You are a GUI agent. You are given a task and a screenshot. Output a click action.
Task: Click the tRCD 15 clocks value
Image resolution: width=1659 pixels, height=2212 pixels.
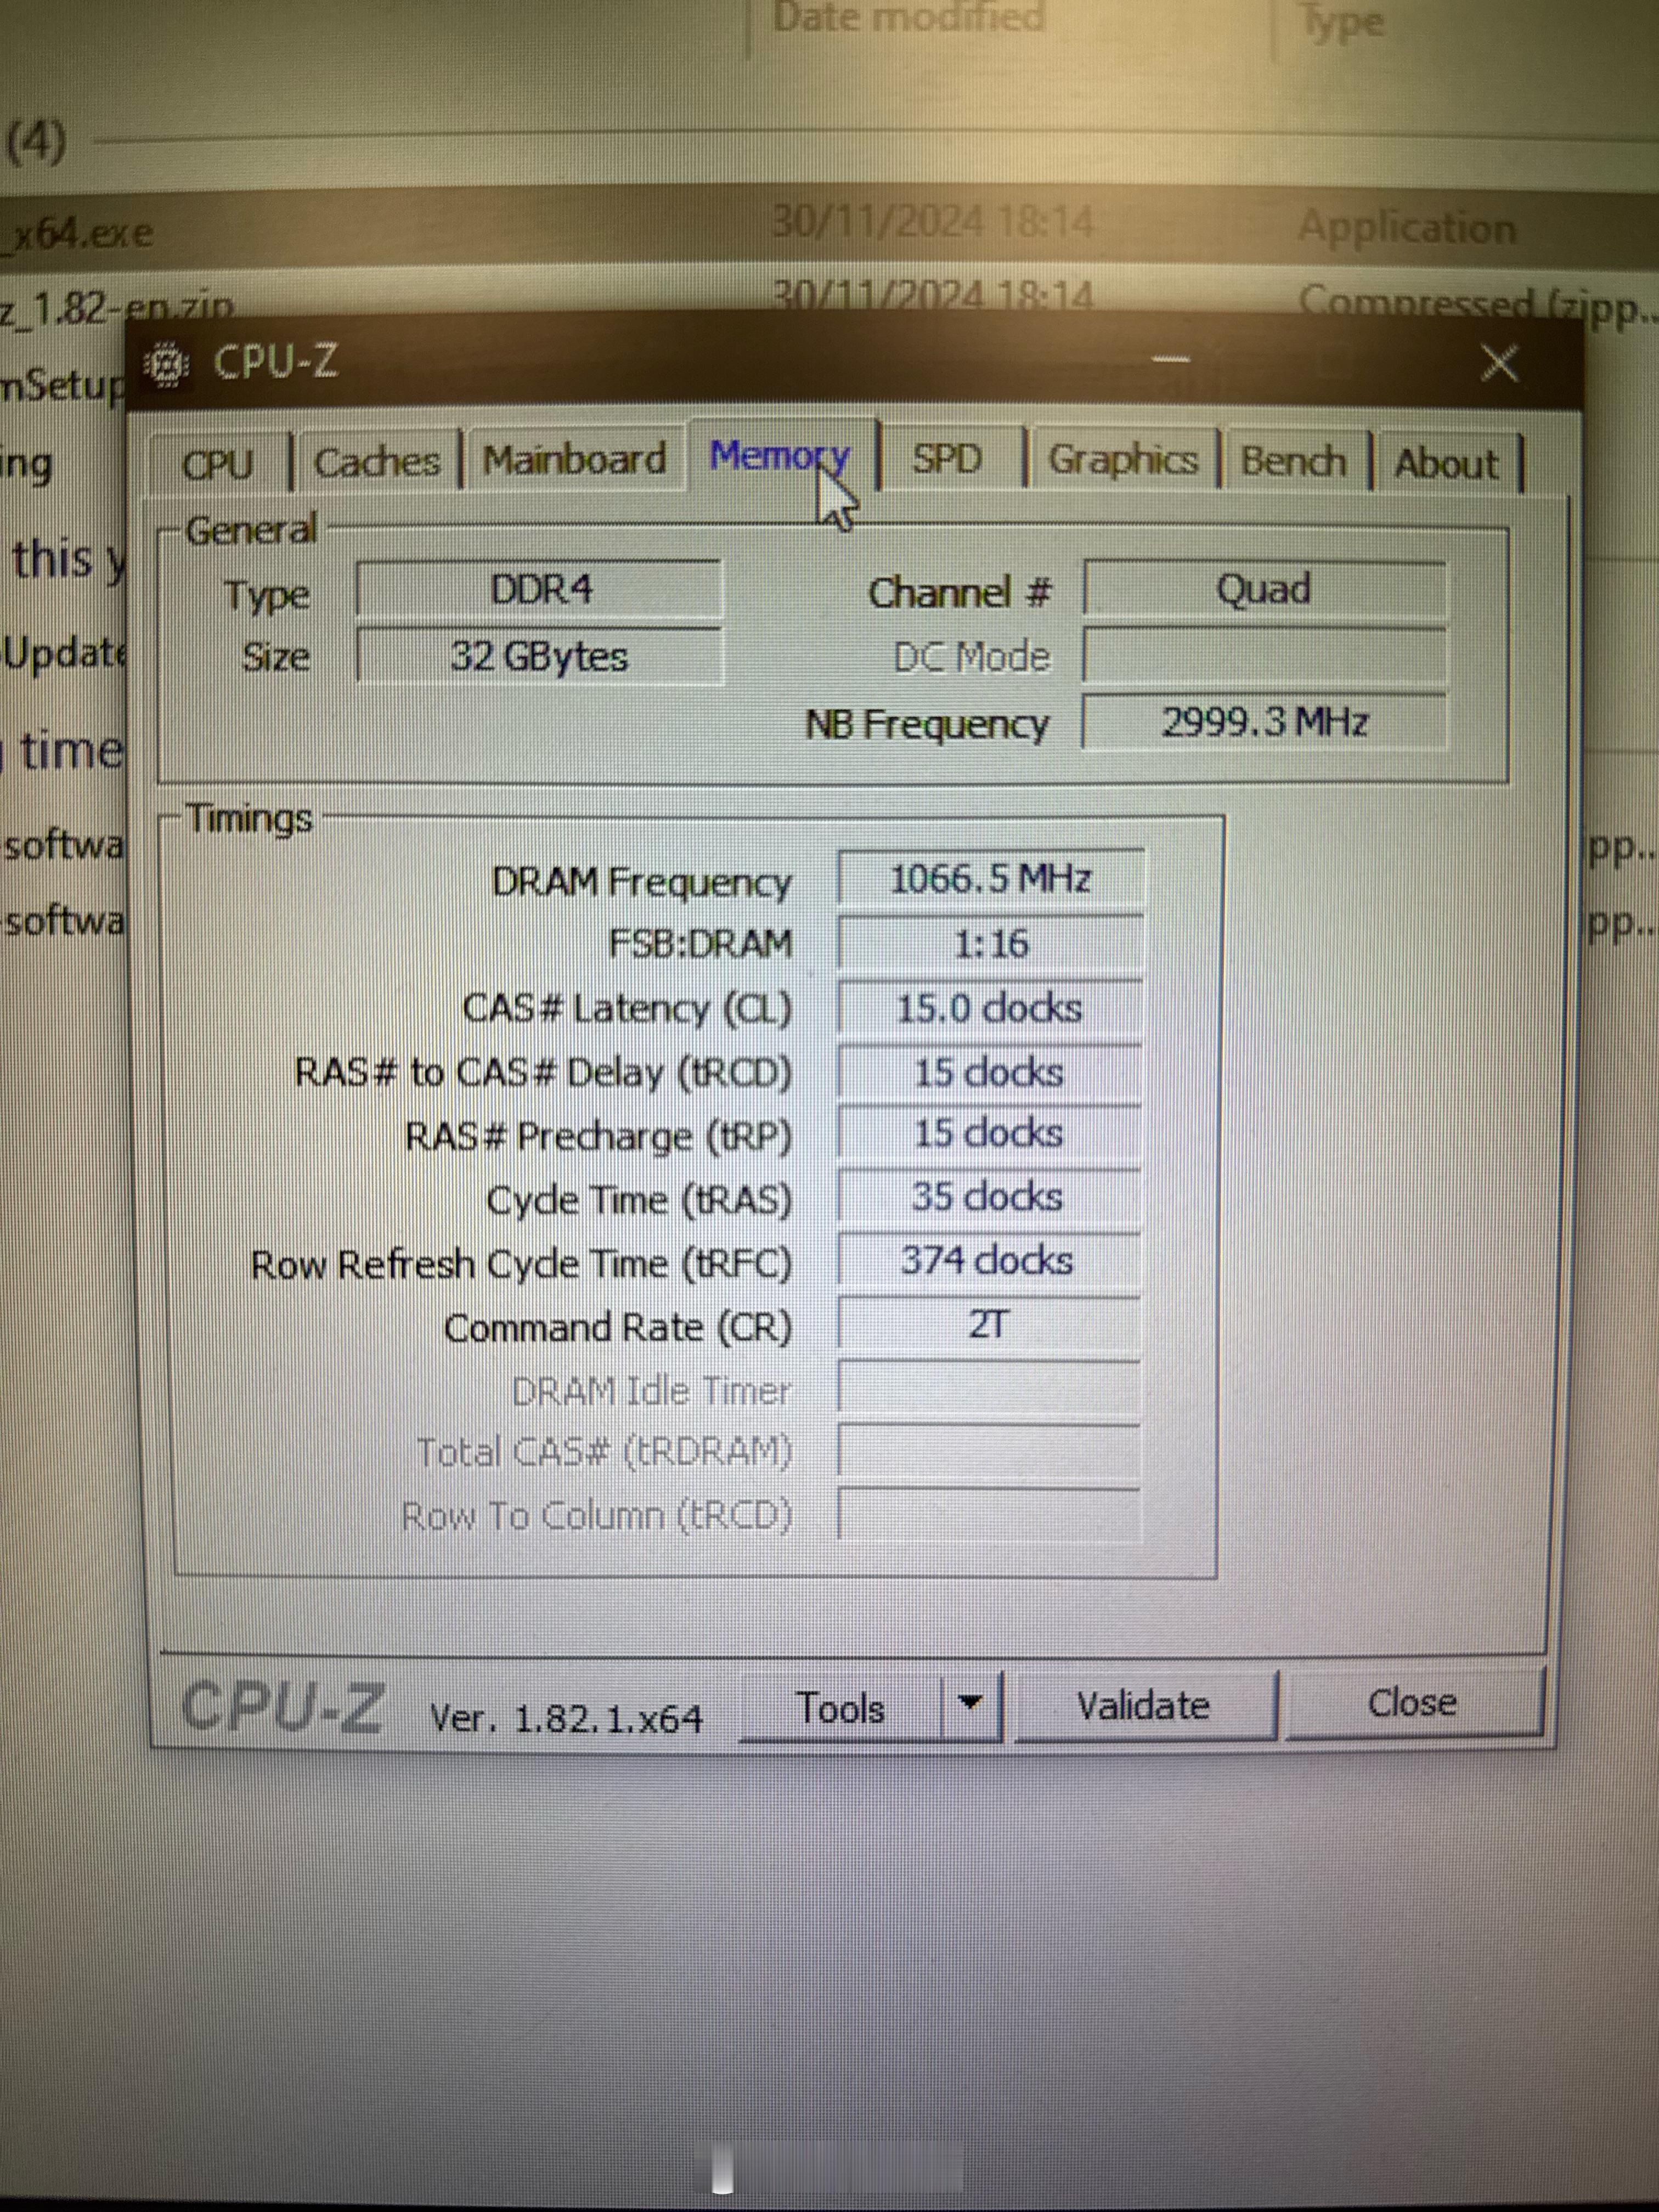[x=989, y=1073]
